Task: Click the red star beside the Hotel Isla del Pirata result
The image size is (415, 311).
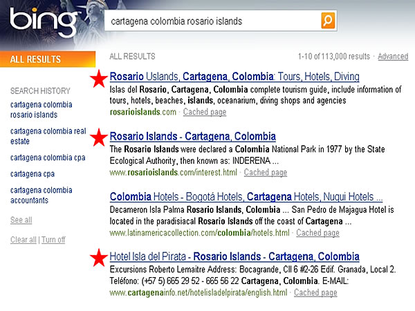Action: [x=100, y=258]
